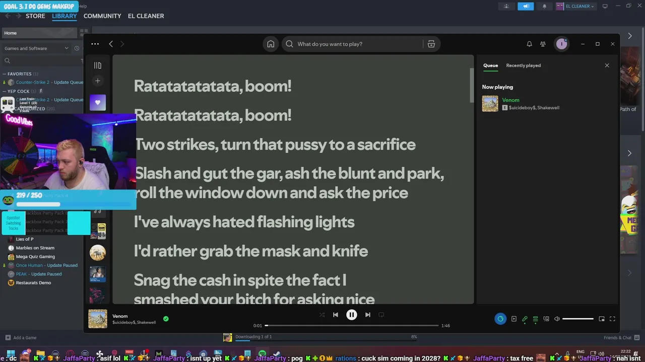Enter Spotify full screen mode
This screenshot has height=362, width=645.
(613, 319)
